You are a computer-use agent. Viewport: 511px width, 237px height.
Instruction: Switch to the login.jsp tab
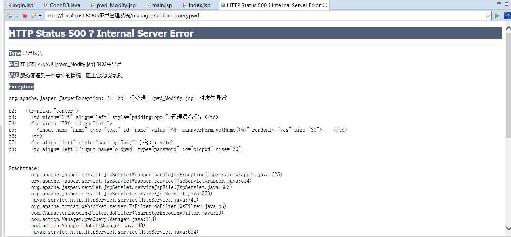[x=20, y=5]
